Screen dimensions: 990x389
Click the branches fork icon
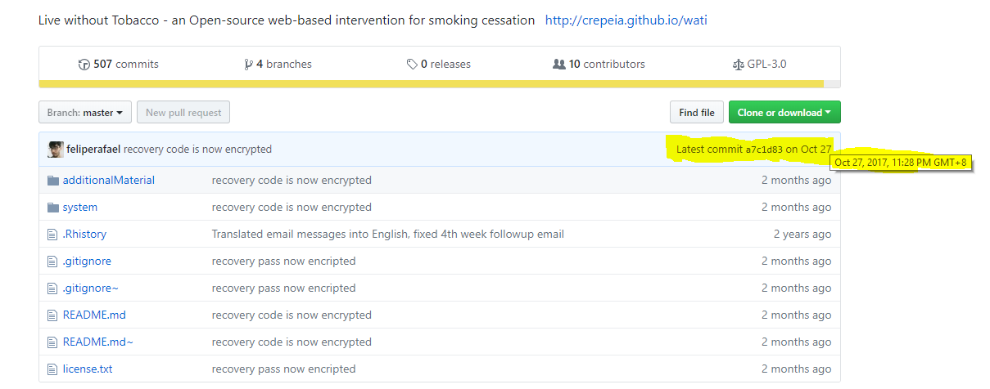tap(249, 64)
